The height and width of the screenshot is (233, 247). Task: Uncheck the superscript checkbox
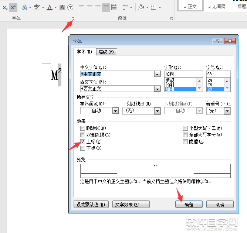[82, 141]
